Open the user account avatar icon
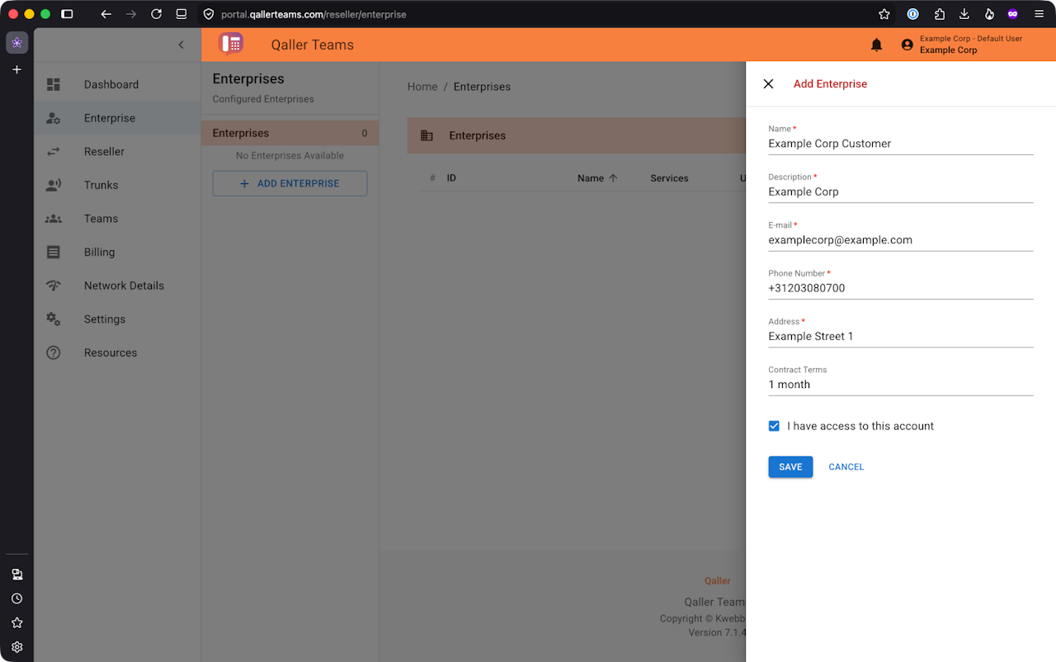1056x662 pixels. point(907,45)
